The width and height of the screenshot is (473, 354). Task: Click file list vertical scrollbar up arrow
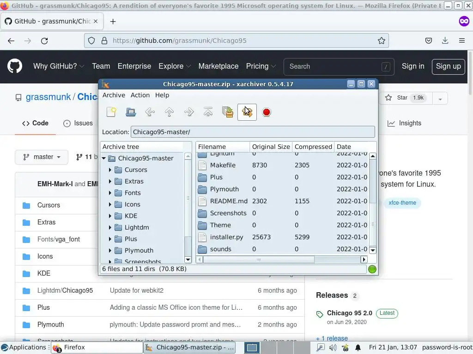[373, 156]
